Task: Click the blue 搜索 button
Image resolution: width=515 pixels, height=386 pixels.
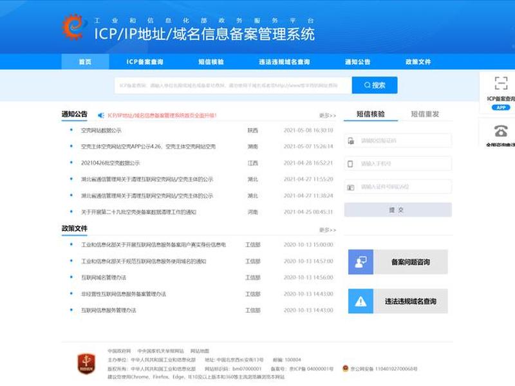Action: [375, 85]
